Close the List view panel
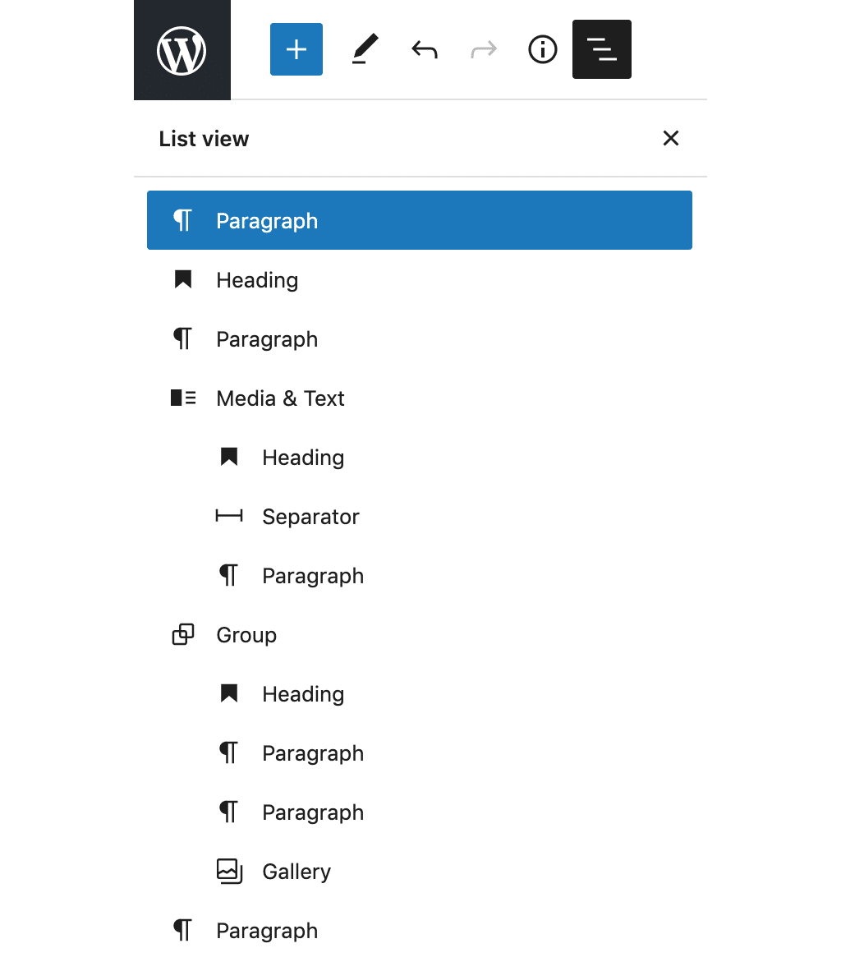 point(671,138)
